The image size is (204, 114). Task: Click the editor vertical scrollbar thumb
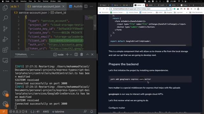[x=95, y=22]
